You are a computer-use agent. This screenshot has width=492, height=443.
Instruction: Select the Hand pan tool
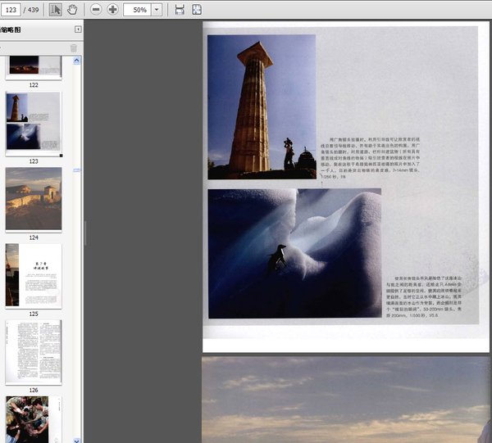pos(72,9)
